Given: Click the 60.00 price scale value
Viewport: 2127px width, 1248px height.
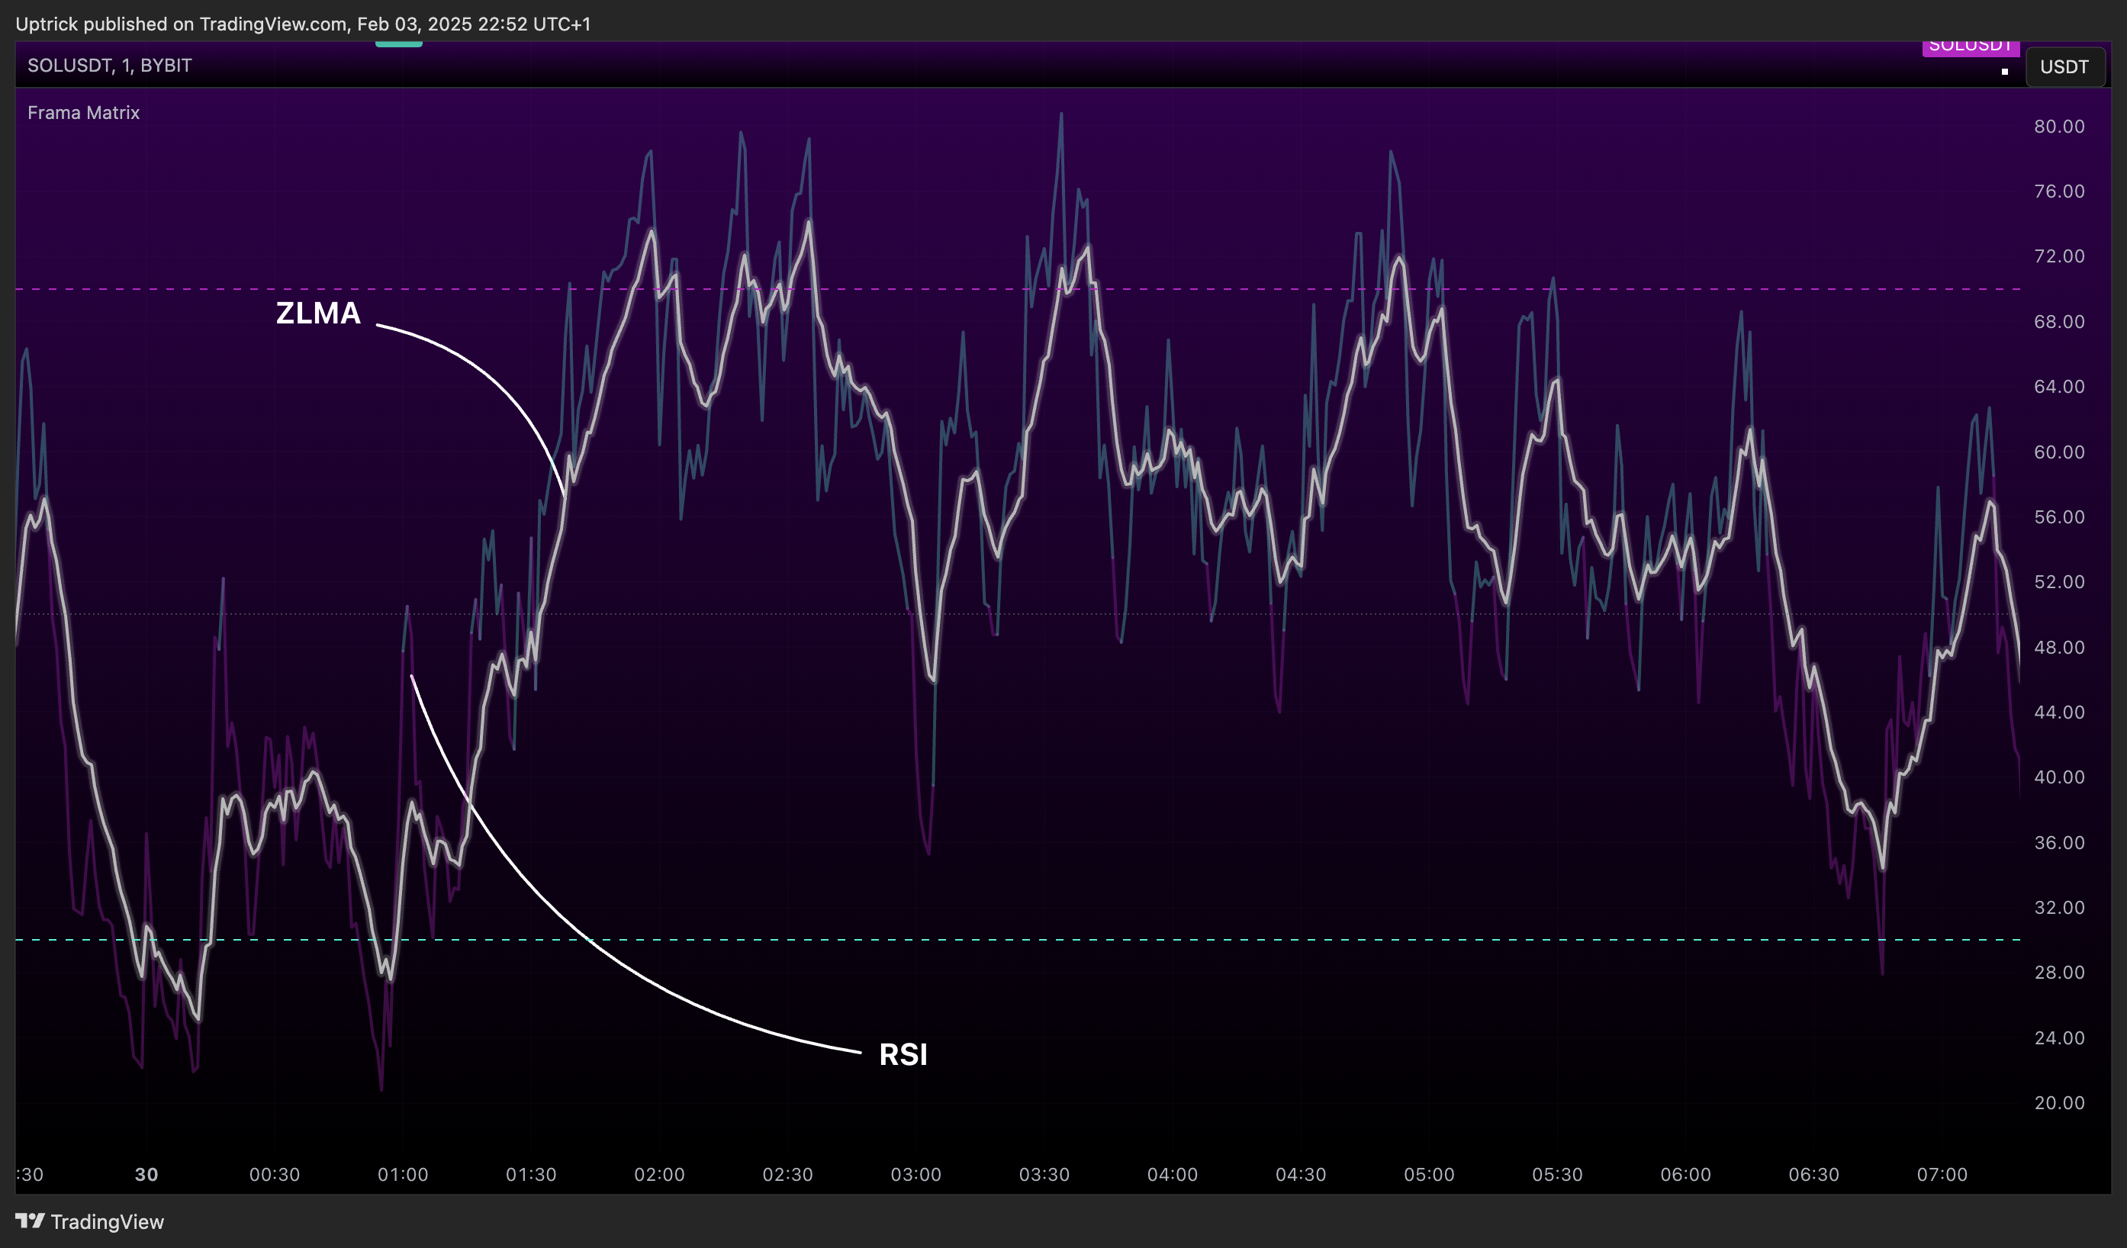Looking at the screenshot, I should point(2058,452).
